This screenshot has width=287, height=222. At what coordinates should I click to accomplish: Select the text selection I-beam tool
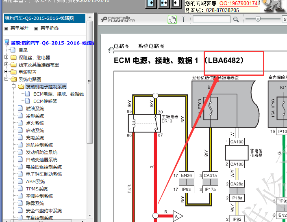pyautogui.click(x=183, y=19)
